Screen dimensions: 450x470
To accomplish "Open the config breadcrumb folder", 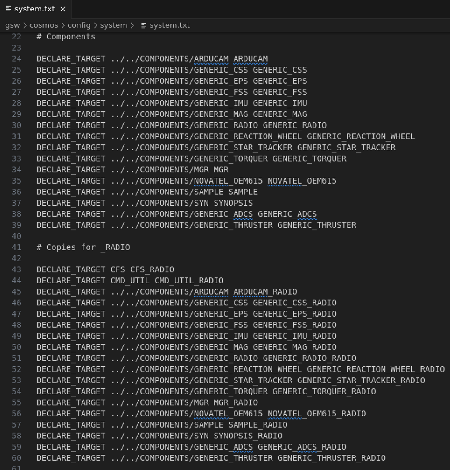I will (79, 25).
